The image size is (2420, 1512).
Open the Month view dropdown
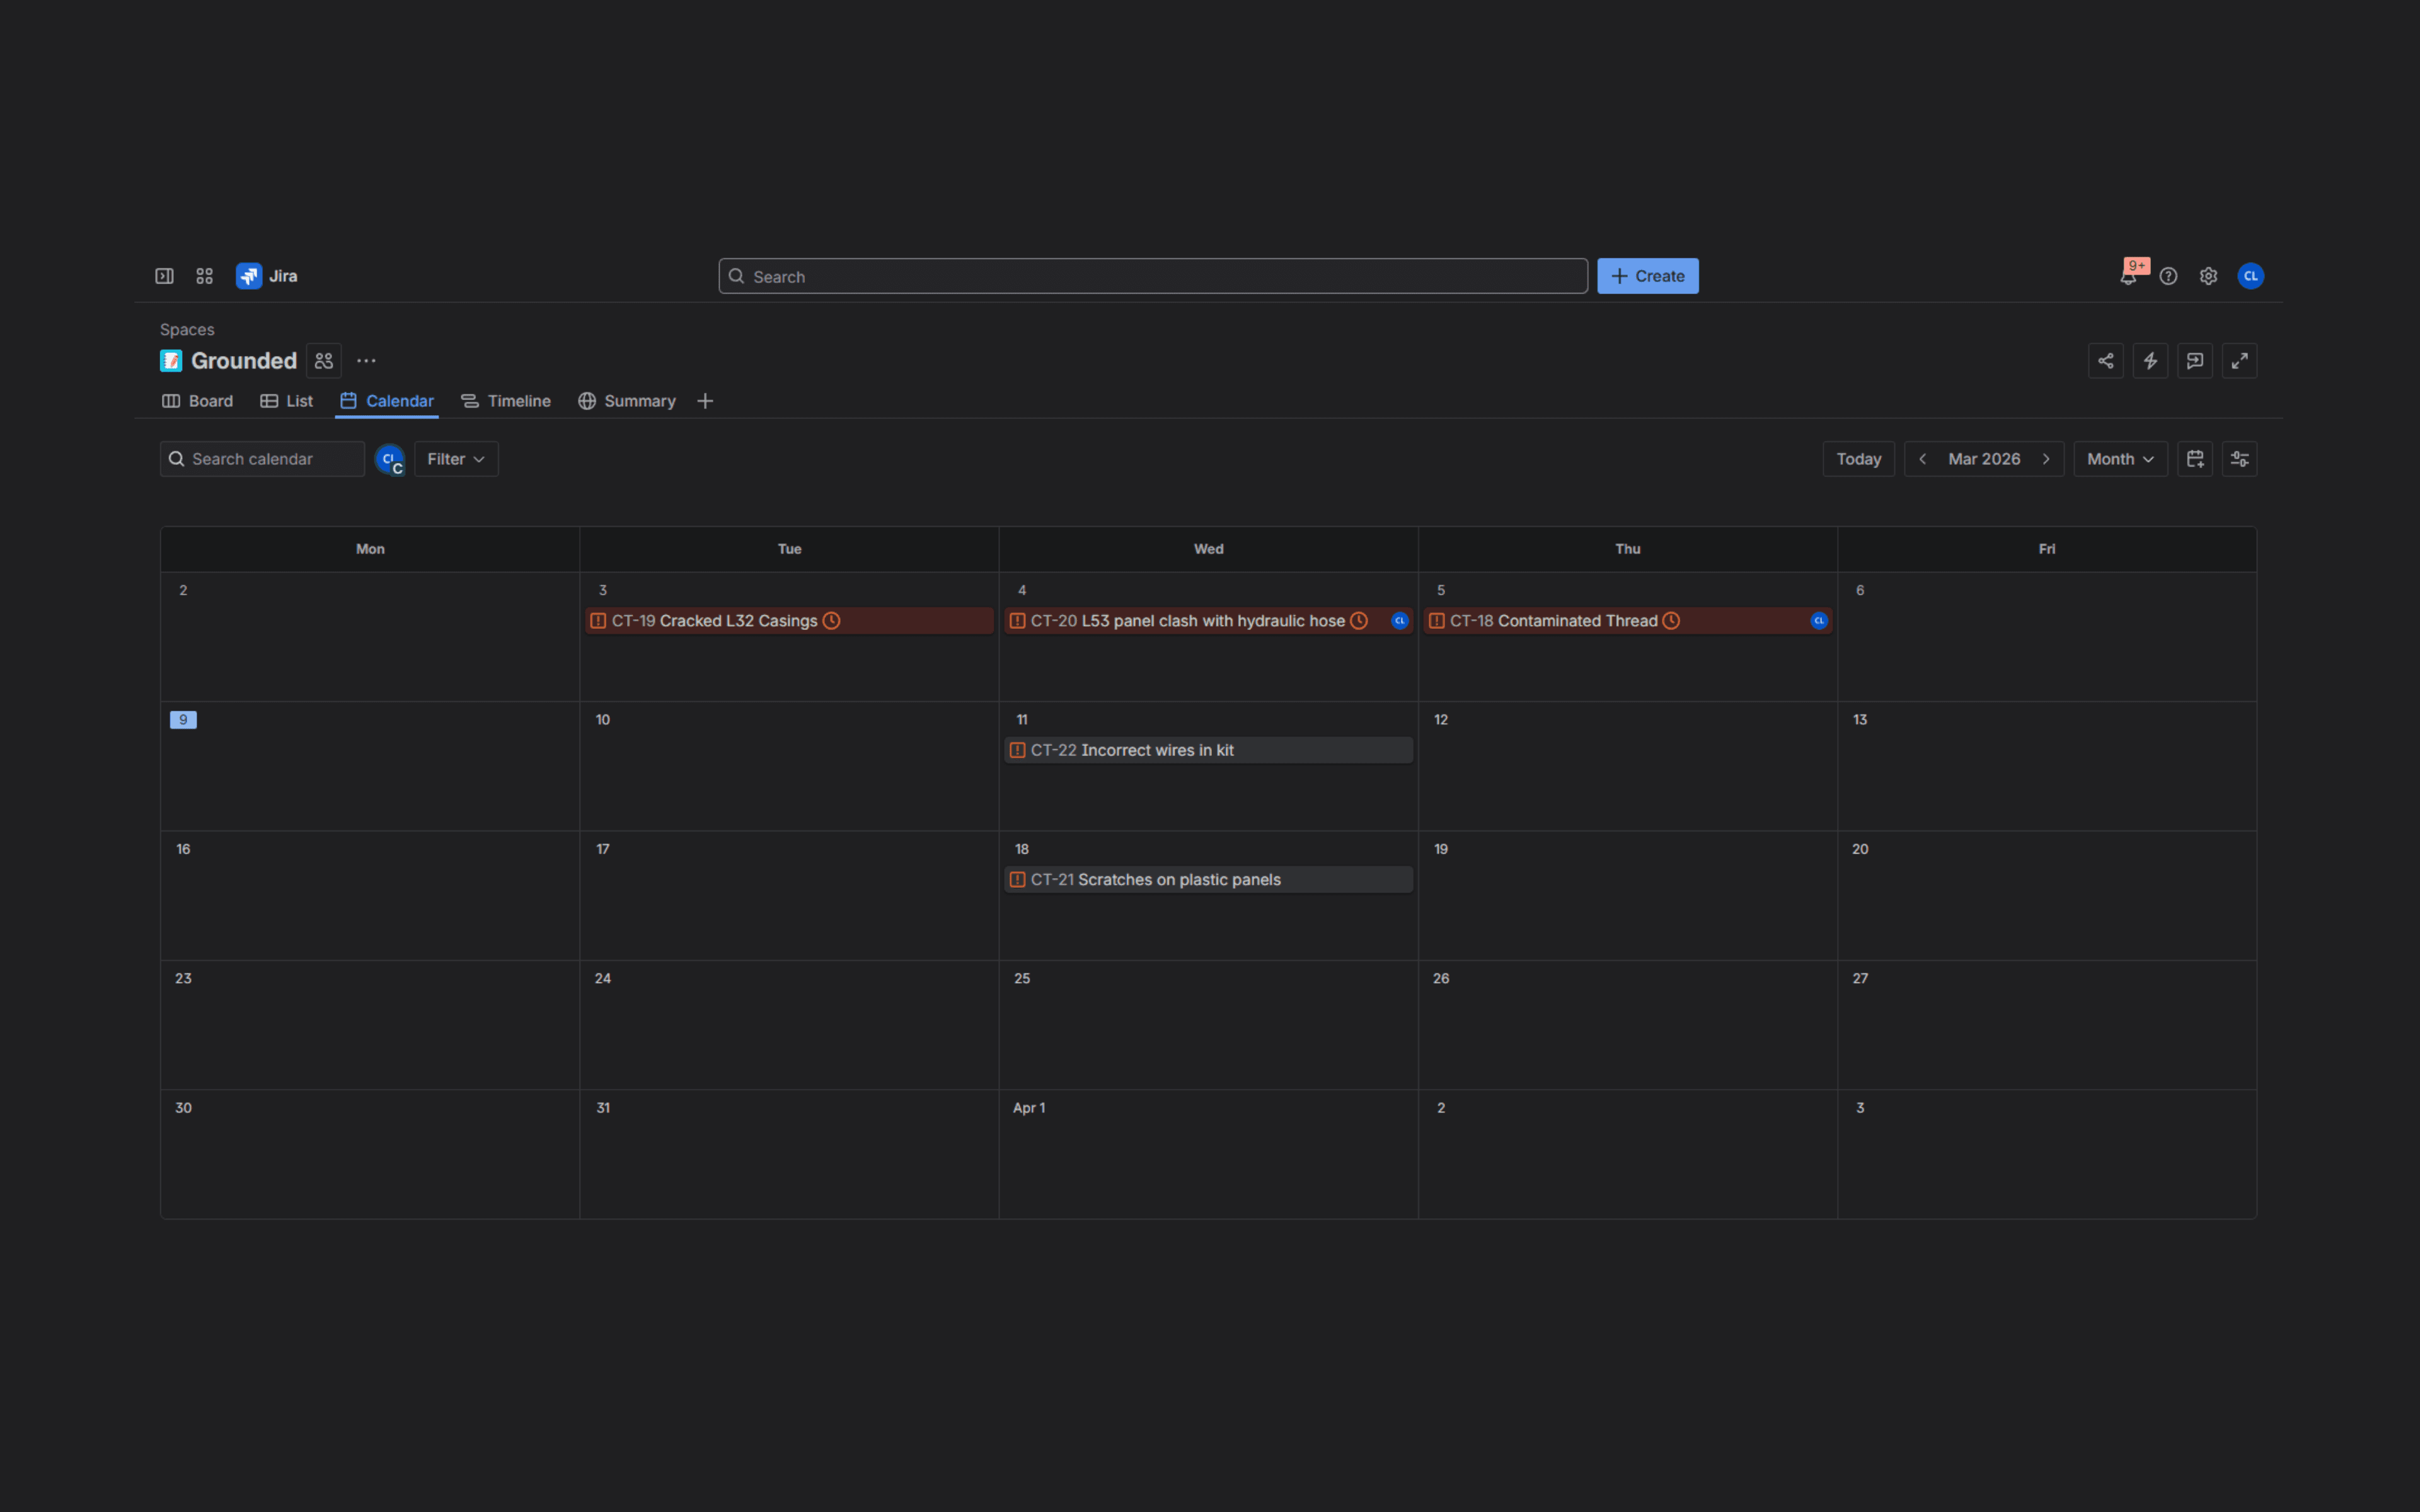[x=2119, y=459]
